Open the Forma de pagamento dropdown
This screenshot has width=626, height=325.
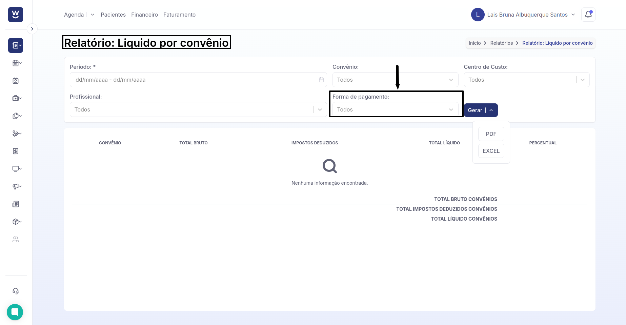(395, 109)
